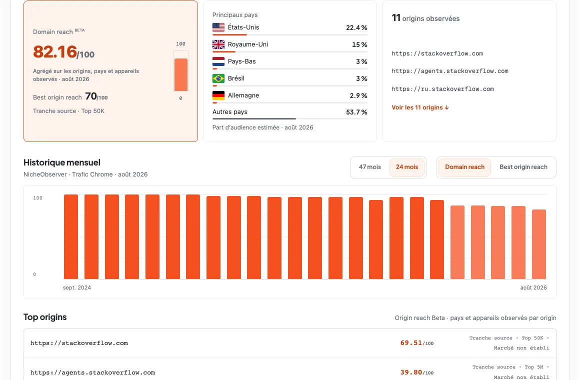Open https://stackoverflow.com in the origins card
Image resolution: width=580 pixels, height=380 pixels.
coord(437,53)
